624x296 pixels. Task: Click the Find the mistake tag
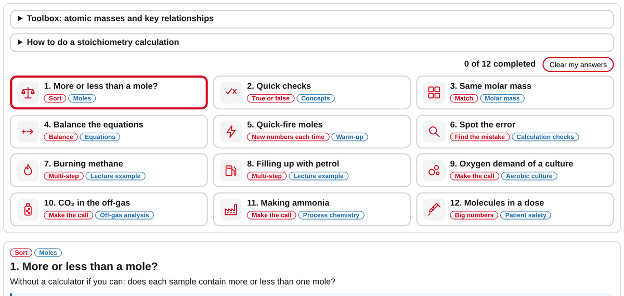point(480,137)
